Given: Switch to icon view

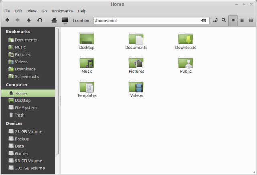Looking at the screenshot, I should (233, 20).
